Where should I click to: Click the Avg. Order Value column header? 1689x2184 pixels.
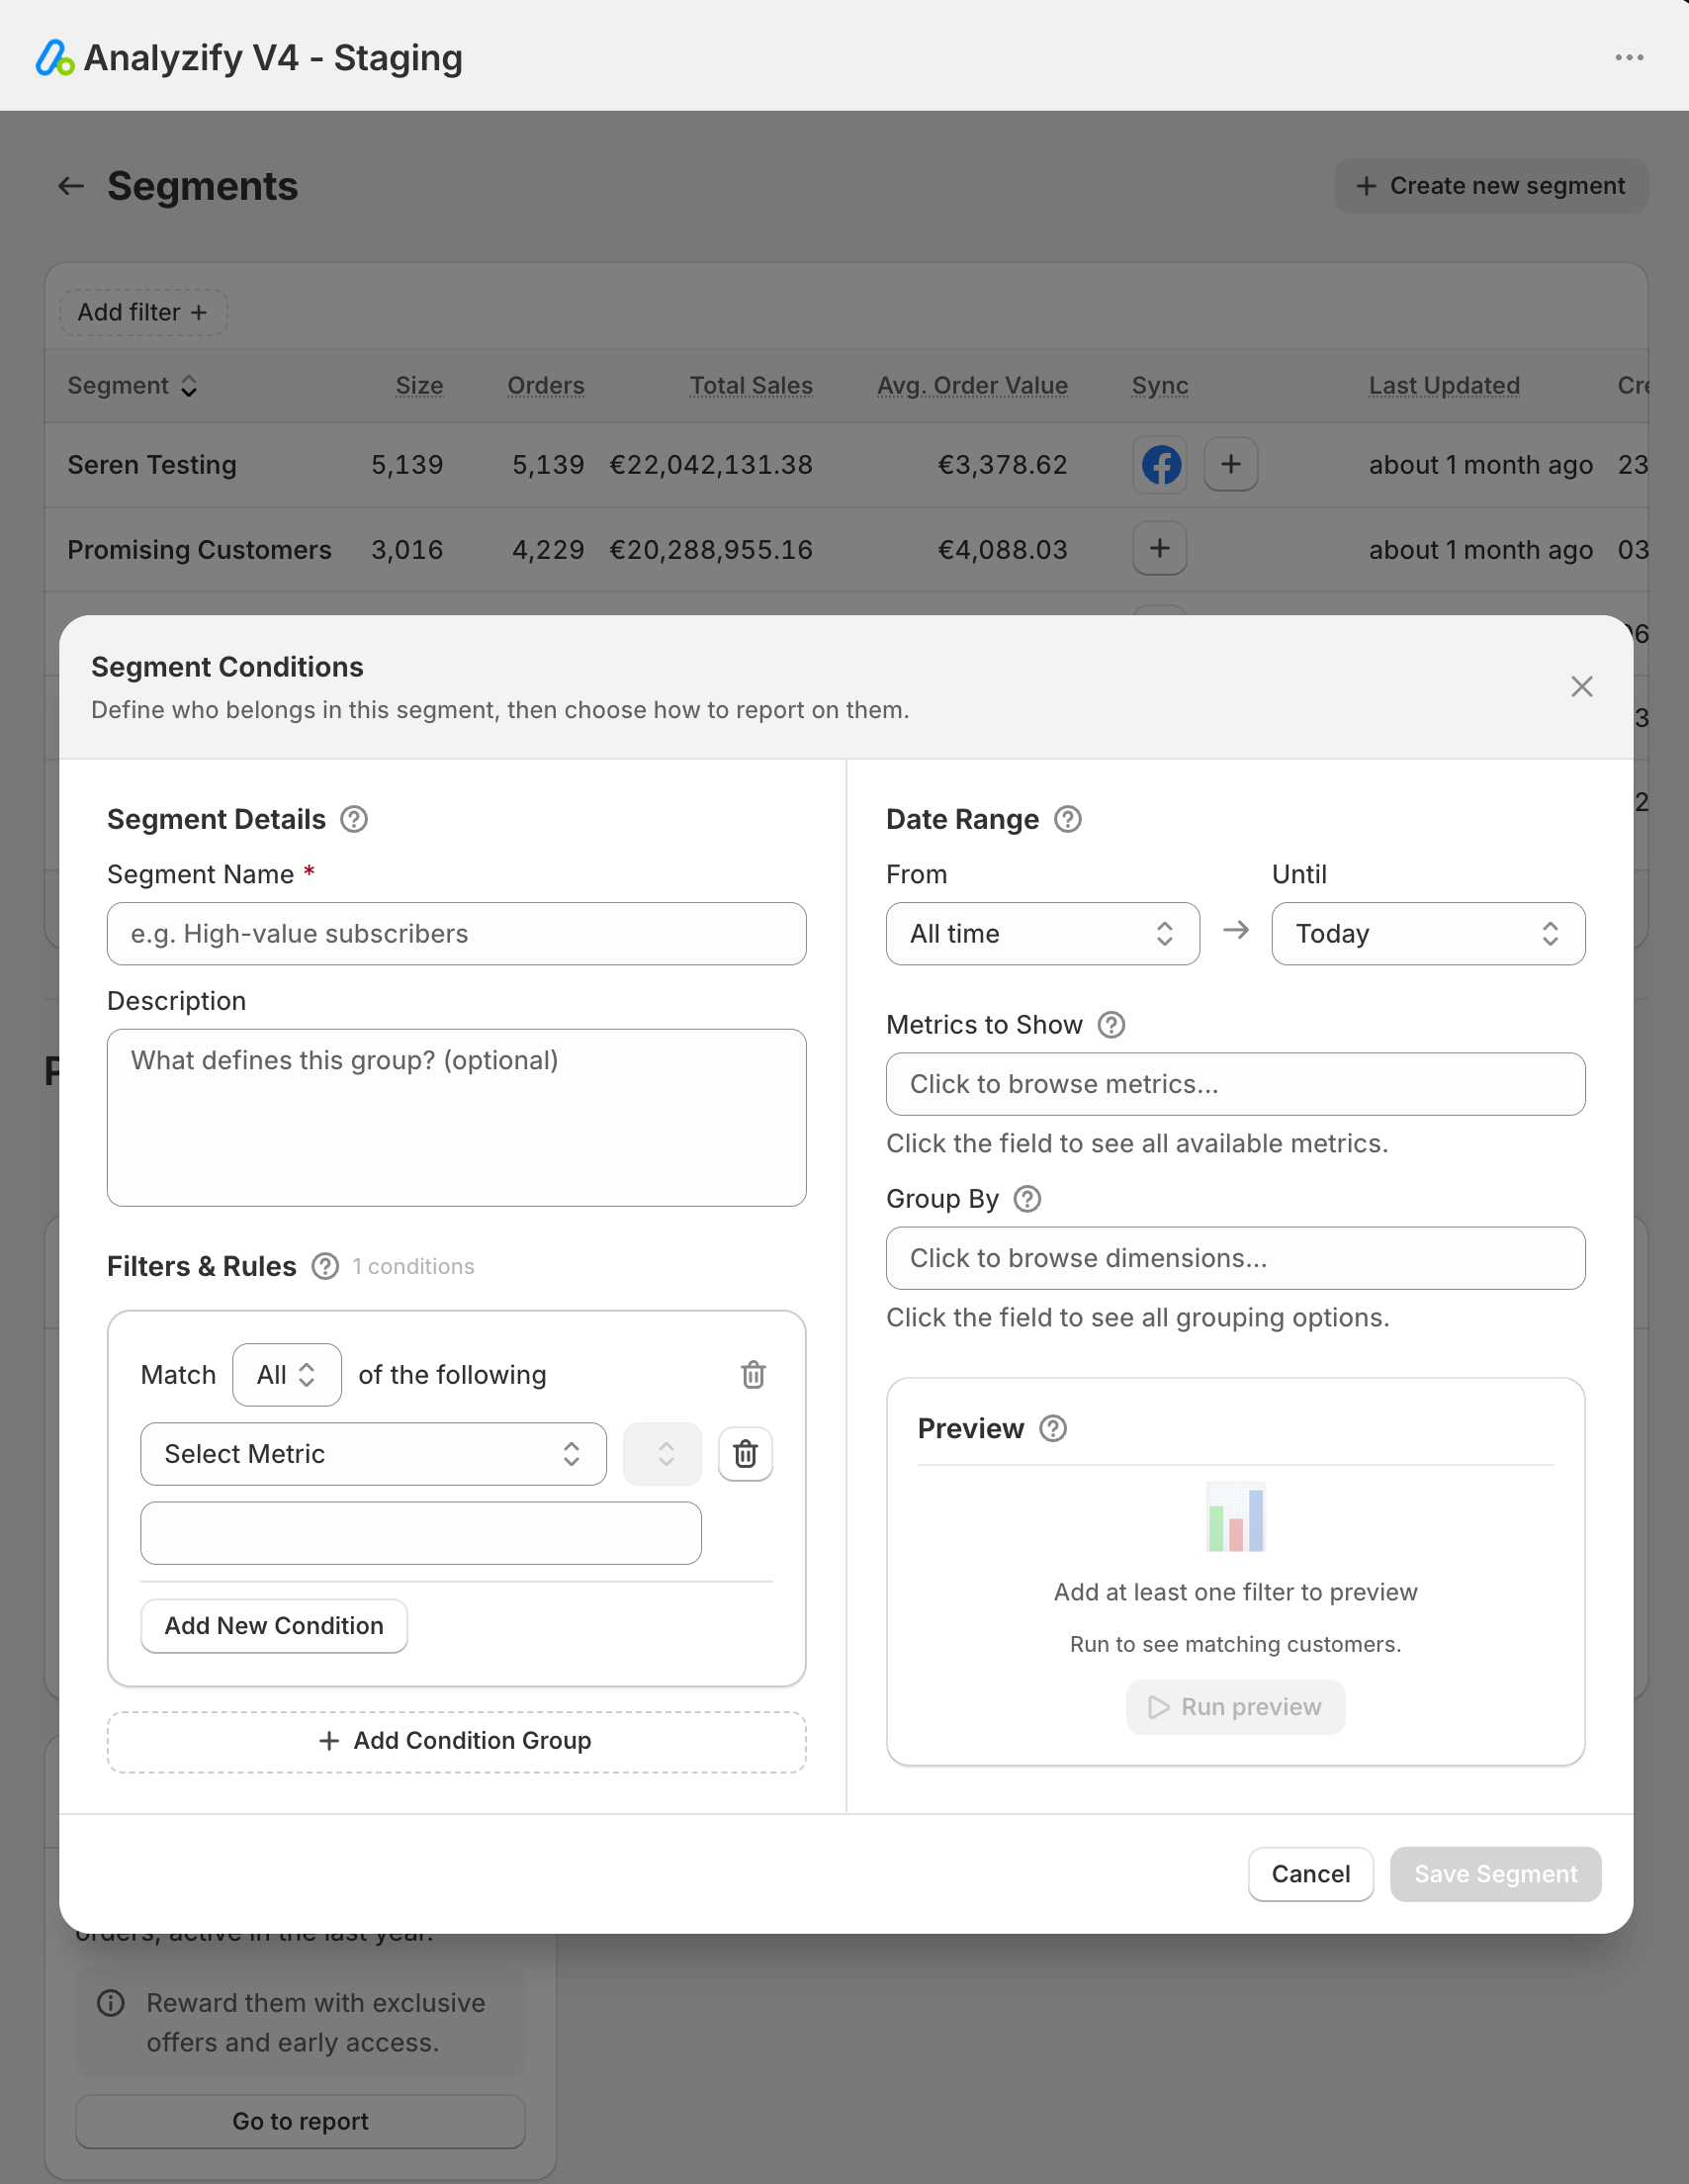click(x=972, y=386)
